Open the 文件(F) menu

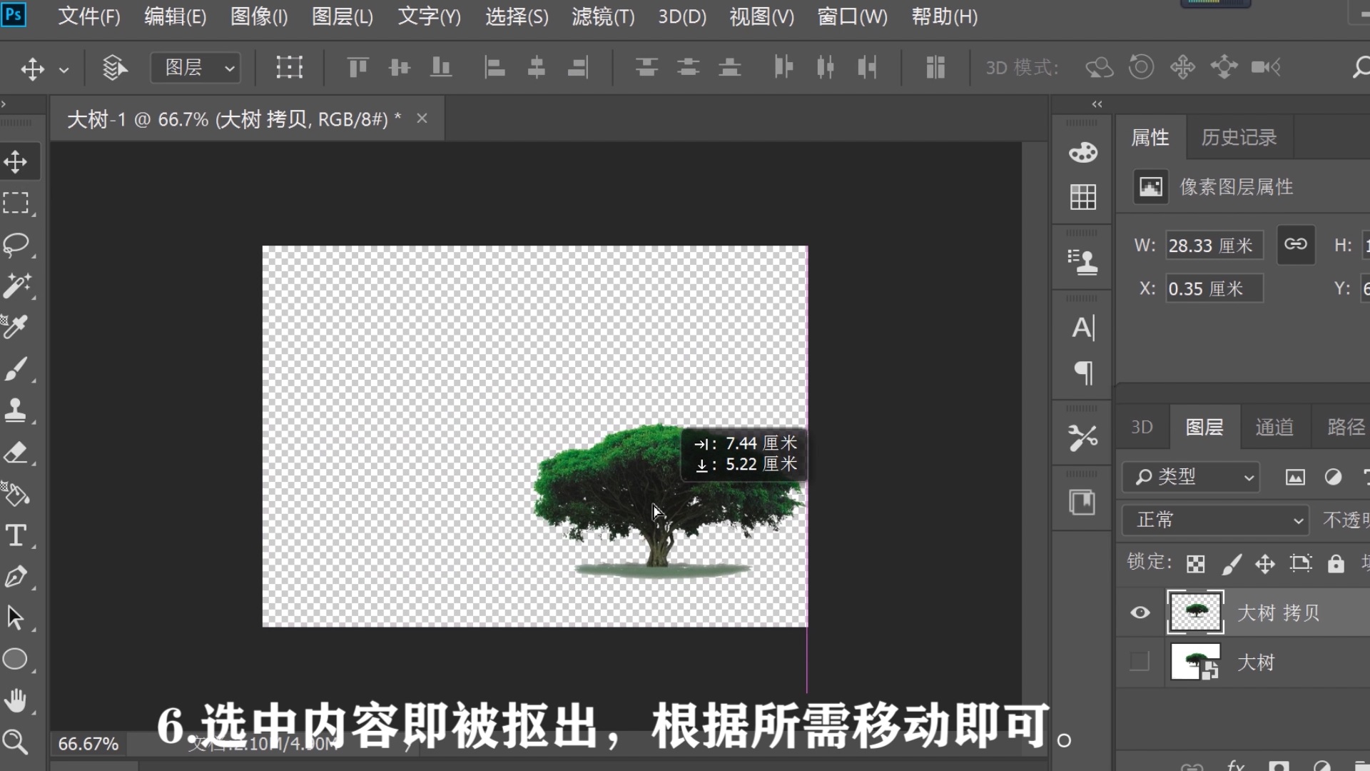coord(89,16)
